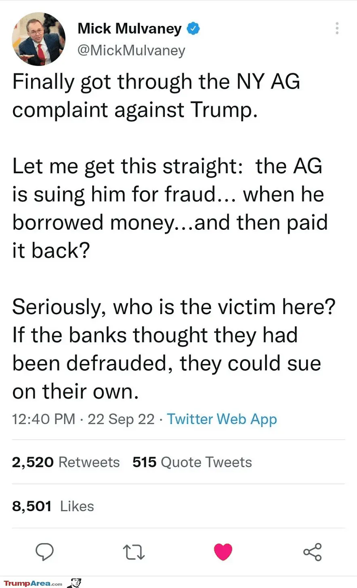357x588 pixels.
Task: Click the "Let me get this straight" paragraph
Action: 170,208
